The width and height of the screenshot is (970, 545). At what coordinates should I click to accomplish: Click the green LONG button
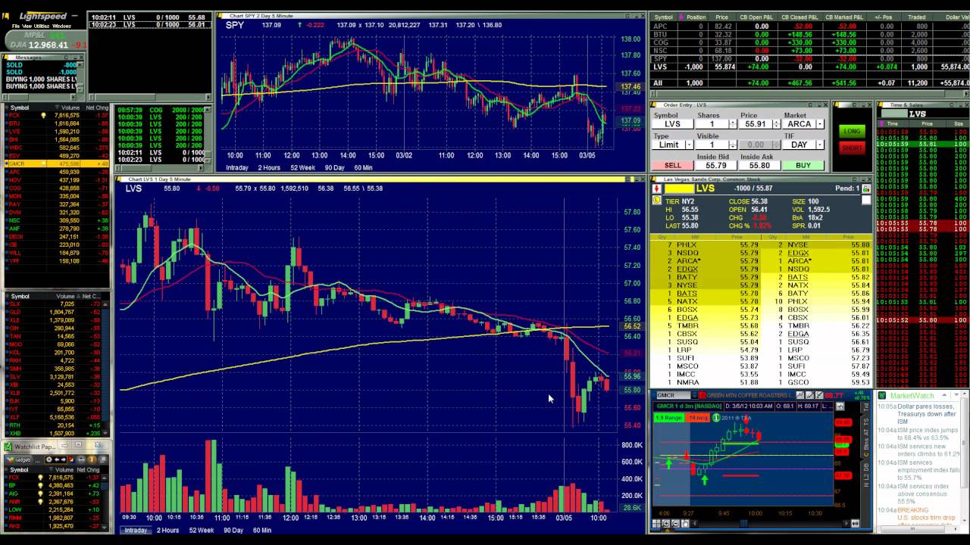click(852, 131)
